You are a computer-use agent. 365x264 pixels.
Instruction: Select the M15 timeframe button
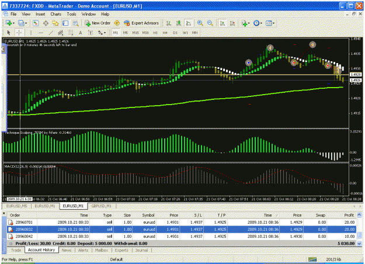click(135, 33)
